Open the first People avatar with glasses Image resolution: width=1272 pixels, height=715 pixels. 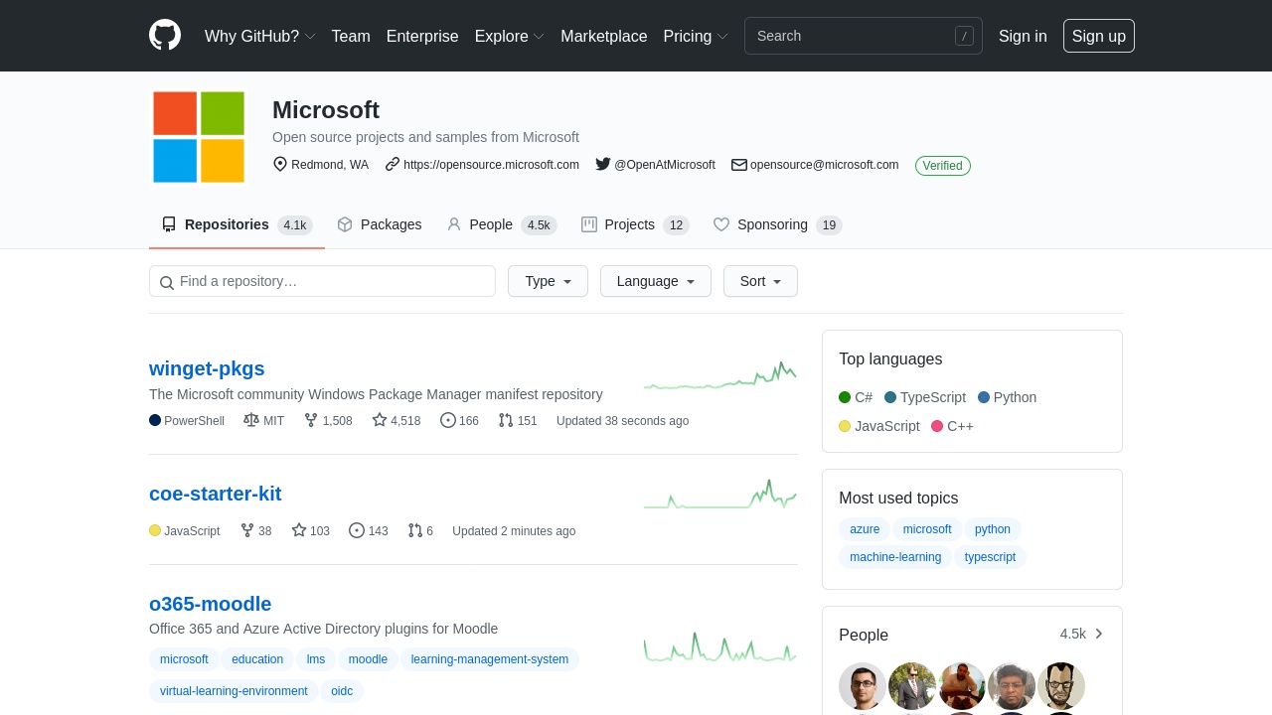tap(863, 686)
